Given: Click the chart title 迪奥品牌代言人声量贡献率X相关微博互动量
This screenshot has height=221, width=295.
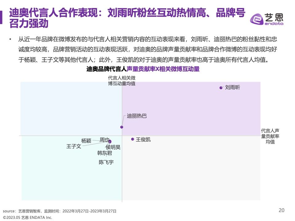Looking at the screenshot, I should click(143, 69).
